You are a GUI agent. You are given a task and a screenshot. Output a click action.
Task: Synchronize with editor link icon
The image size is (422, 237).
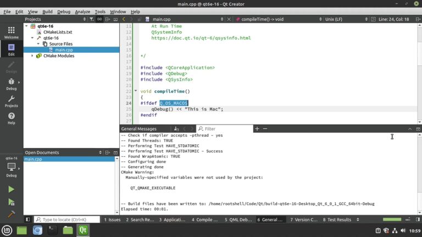[x=99, y=19]
